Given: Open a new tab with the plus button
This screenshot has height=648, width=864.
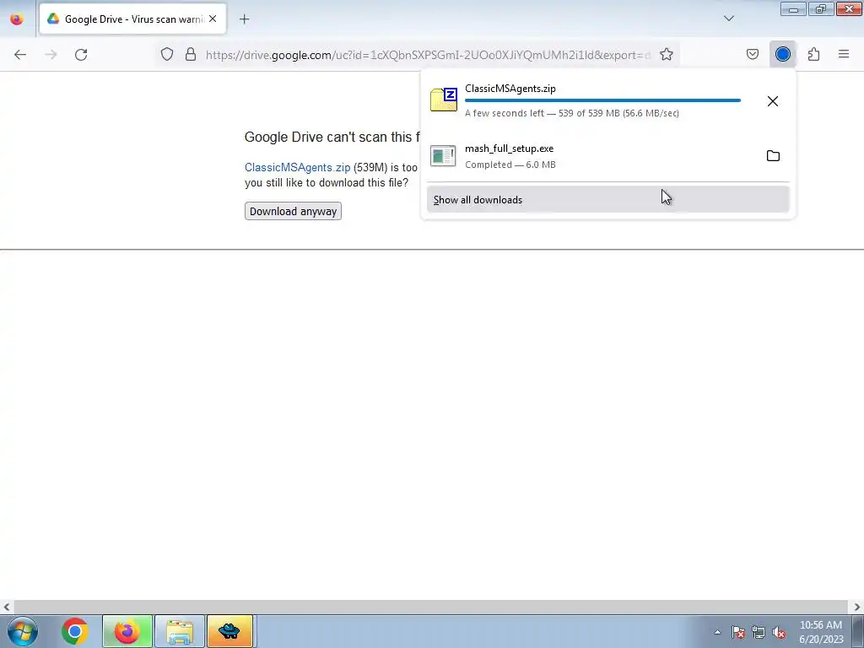Looking at the screenshot, I should (x=244, y=19).
